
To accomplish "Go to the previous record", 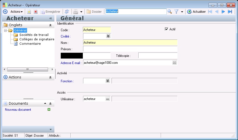I will point(217,12).
